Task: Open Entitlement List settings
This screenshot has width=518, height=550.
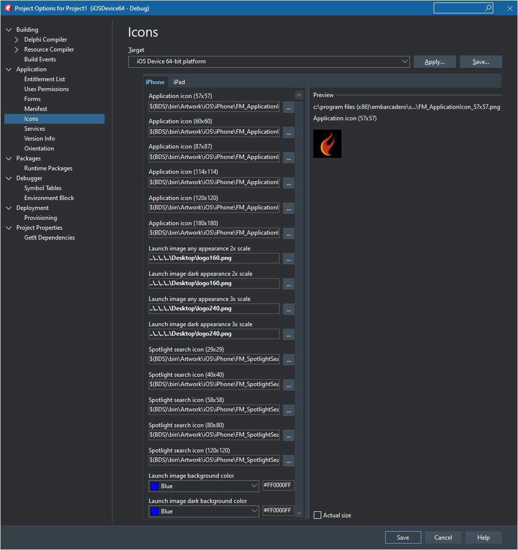Action: click(x=45, y=79)
